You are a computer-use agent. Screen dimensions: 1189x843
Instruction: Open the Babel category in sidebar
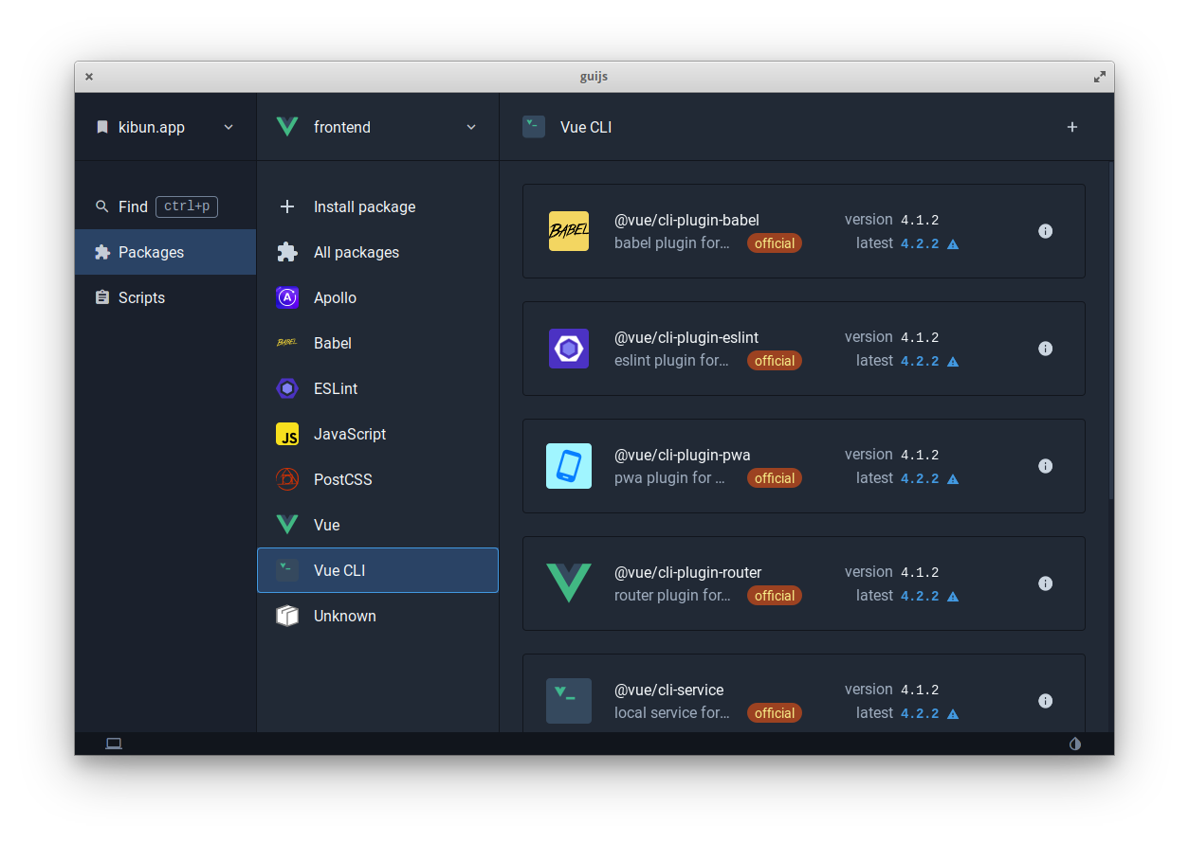coord(332,343)
